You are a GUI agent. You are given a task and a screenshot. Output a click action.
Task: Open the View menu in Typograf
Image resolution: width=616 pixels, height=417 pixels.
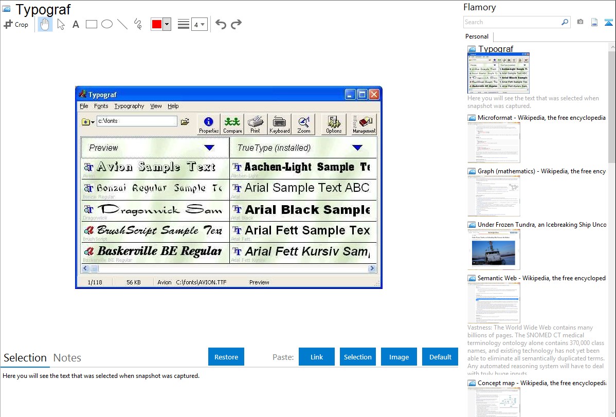[156, 106]
